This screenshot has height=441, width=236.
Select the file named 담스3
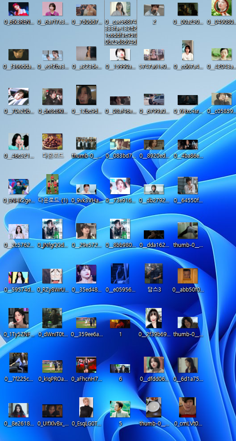[154, 273]
